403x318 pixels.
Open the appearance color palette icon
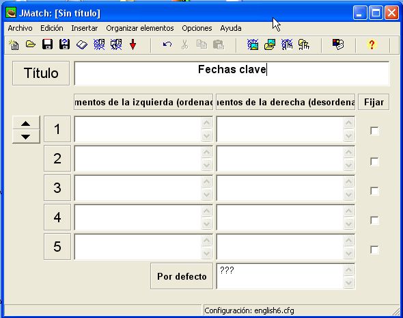point(338,44)
